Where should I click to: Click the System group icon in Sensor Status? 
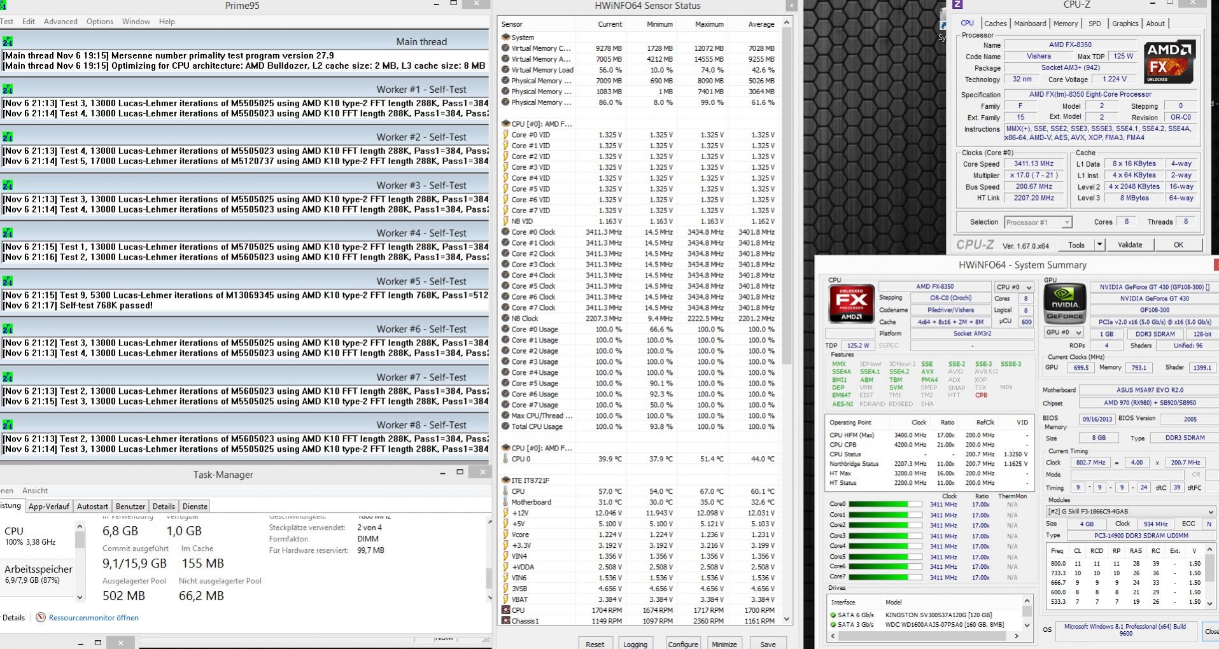pos(506,38)
